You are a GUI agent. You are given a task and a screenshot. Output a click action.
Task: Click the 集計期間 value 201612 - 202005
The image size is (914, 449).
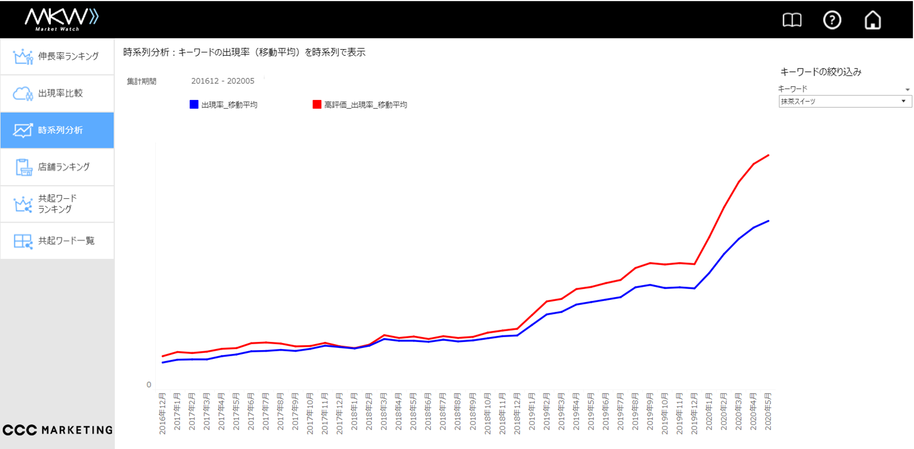click(223, 81)
